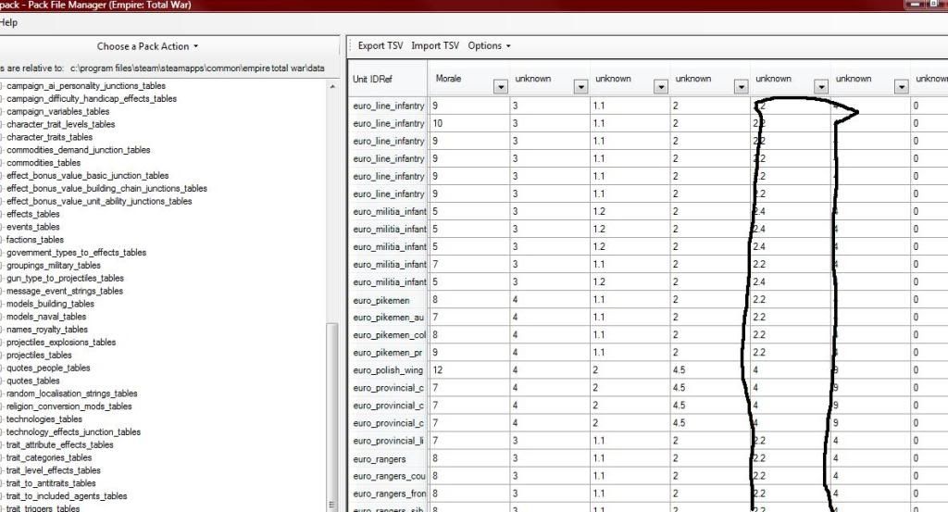The width and height of the screenshot is (948, 512).
Task: Select the euro_pikemen row header cell
Action: [x=387, y=300]
